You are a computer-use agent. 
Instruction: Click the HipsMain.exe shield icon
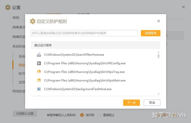[x=39, y=80]
